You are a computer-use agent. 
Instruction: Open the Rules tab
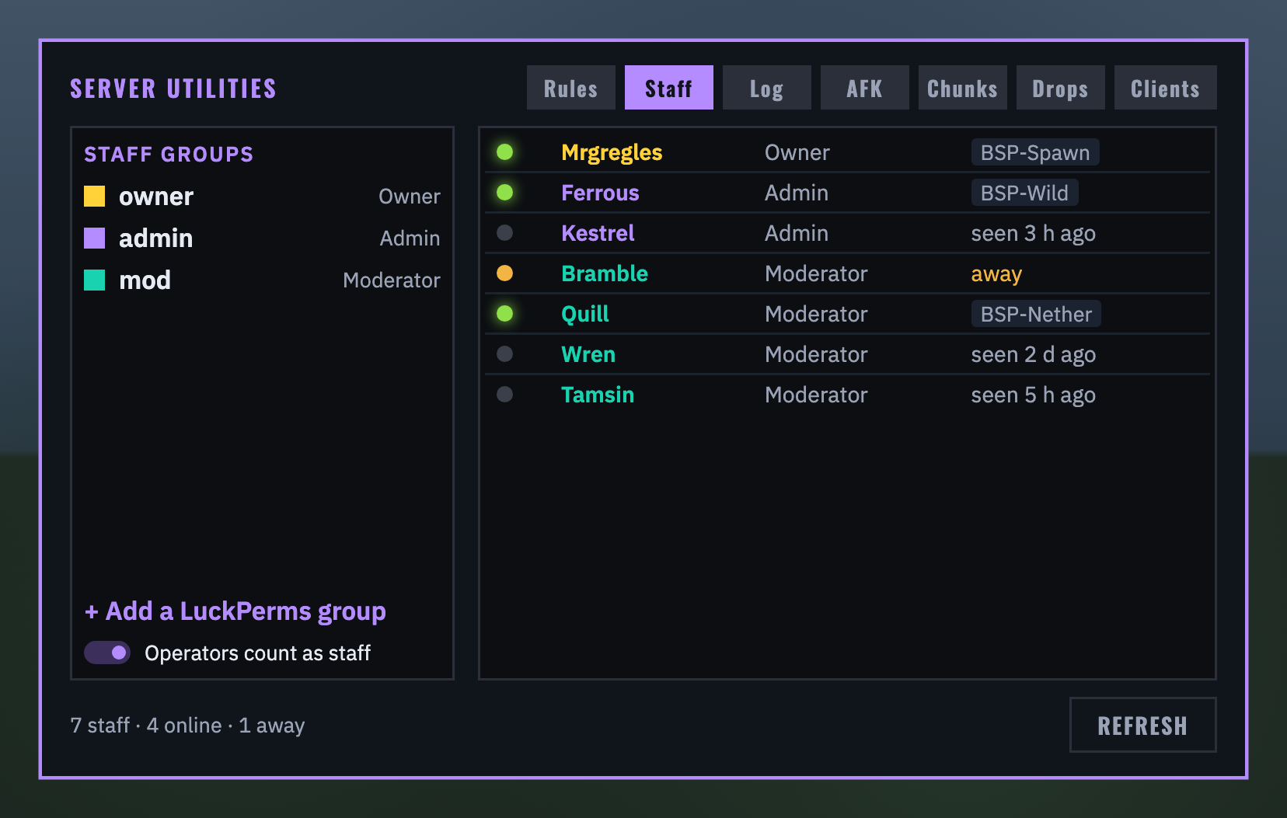click(x=570, y=88)
